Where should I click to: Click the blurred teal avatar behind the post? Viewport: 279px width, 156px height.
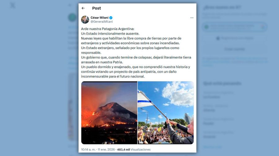pyautogui.click(x=72, y=17)
